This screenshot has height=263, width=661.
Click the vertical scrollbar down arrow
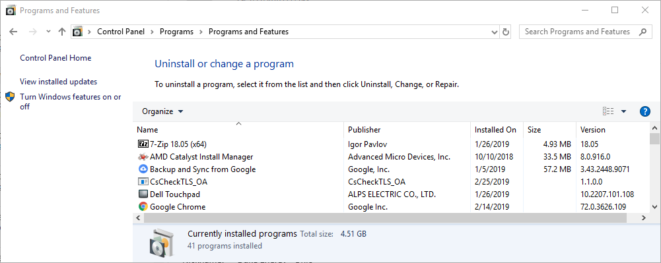pyautogui.click(x=654, y=206)
